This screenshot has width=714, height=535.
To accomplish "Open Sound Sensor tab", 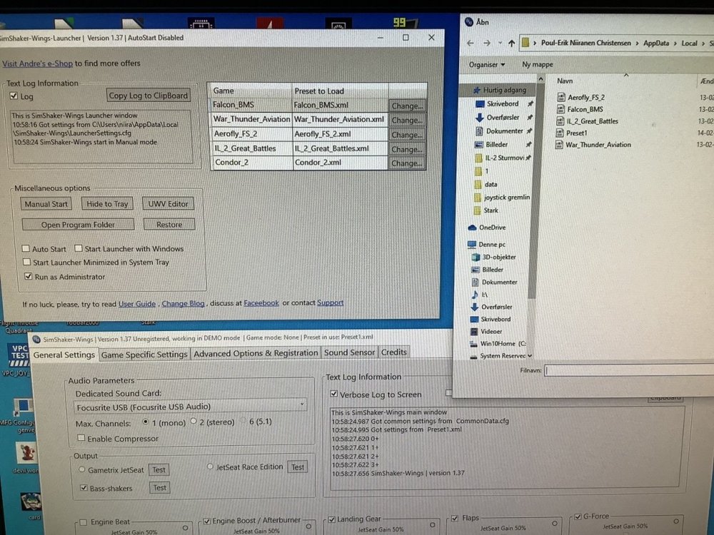I will pos(349,352).
